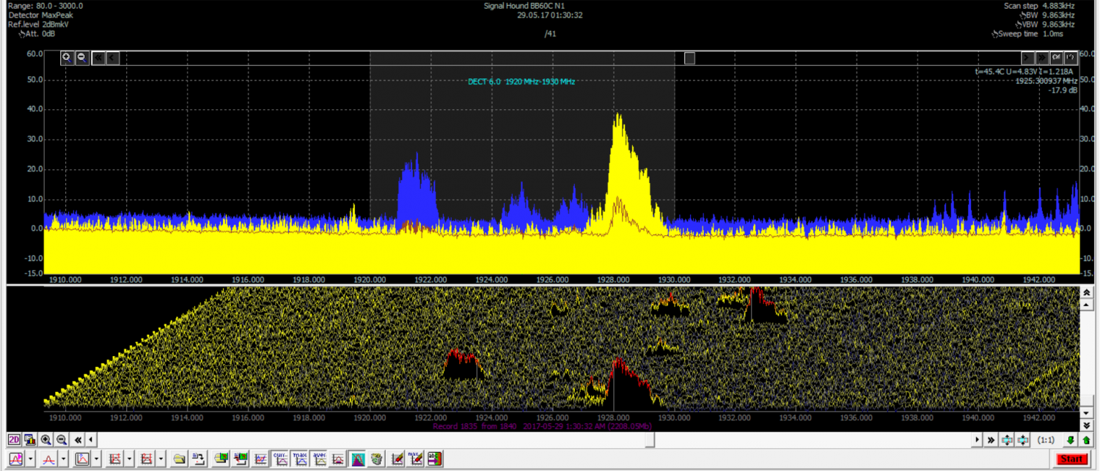Open the yellow folder icon
The image size is (1100, 471).
pyautogui.click(x=179, y=459)
